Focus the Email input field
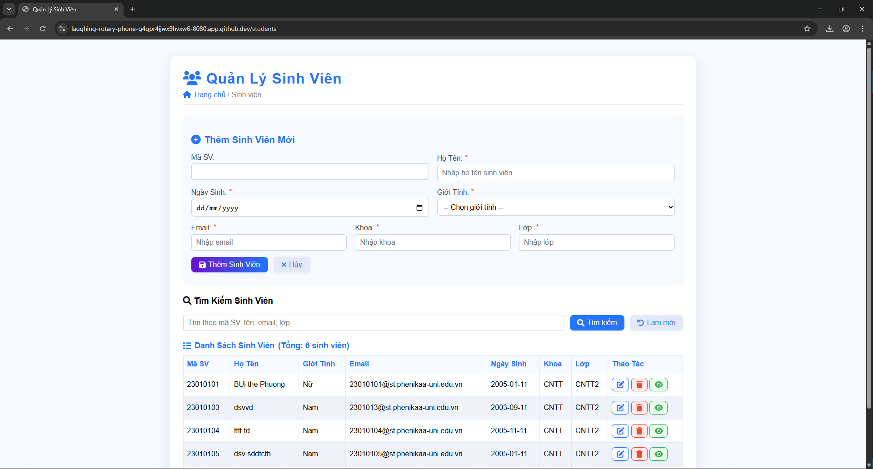873x469 pixels. [x=269, y=242]
